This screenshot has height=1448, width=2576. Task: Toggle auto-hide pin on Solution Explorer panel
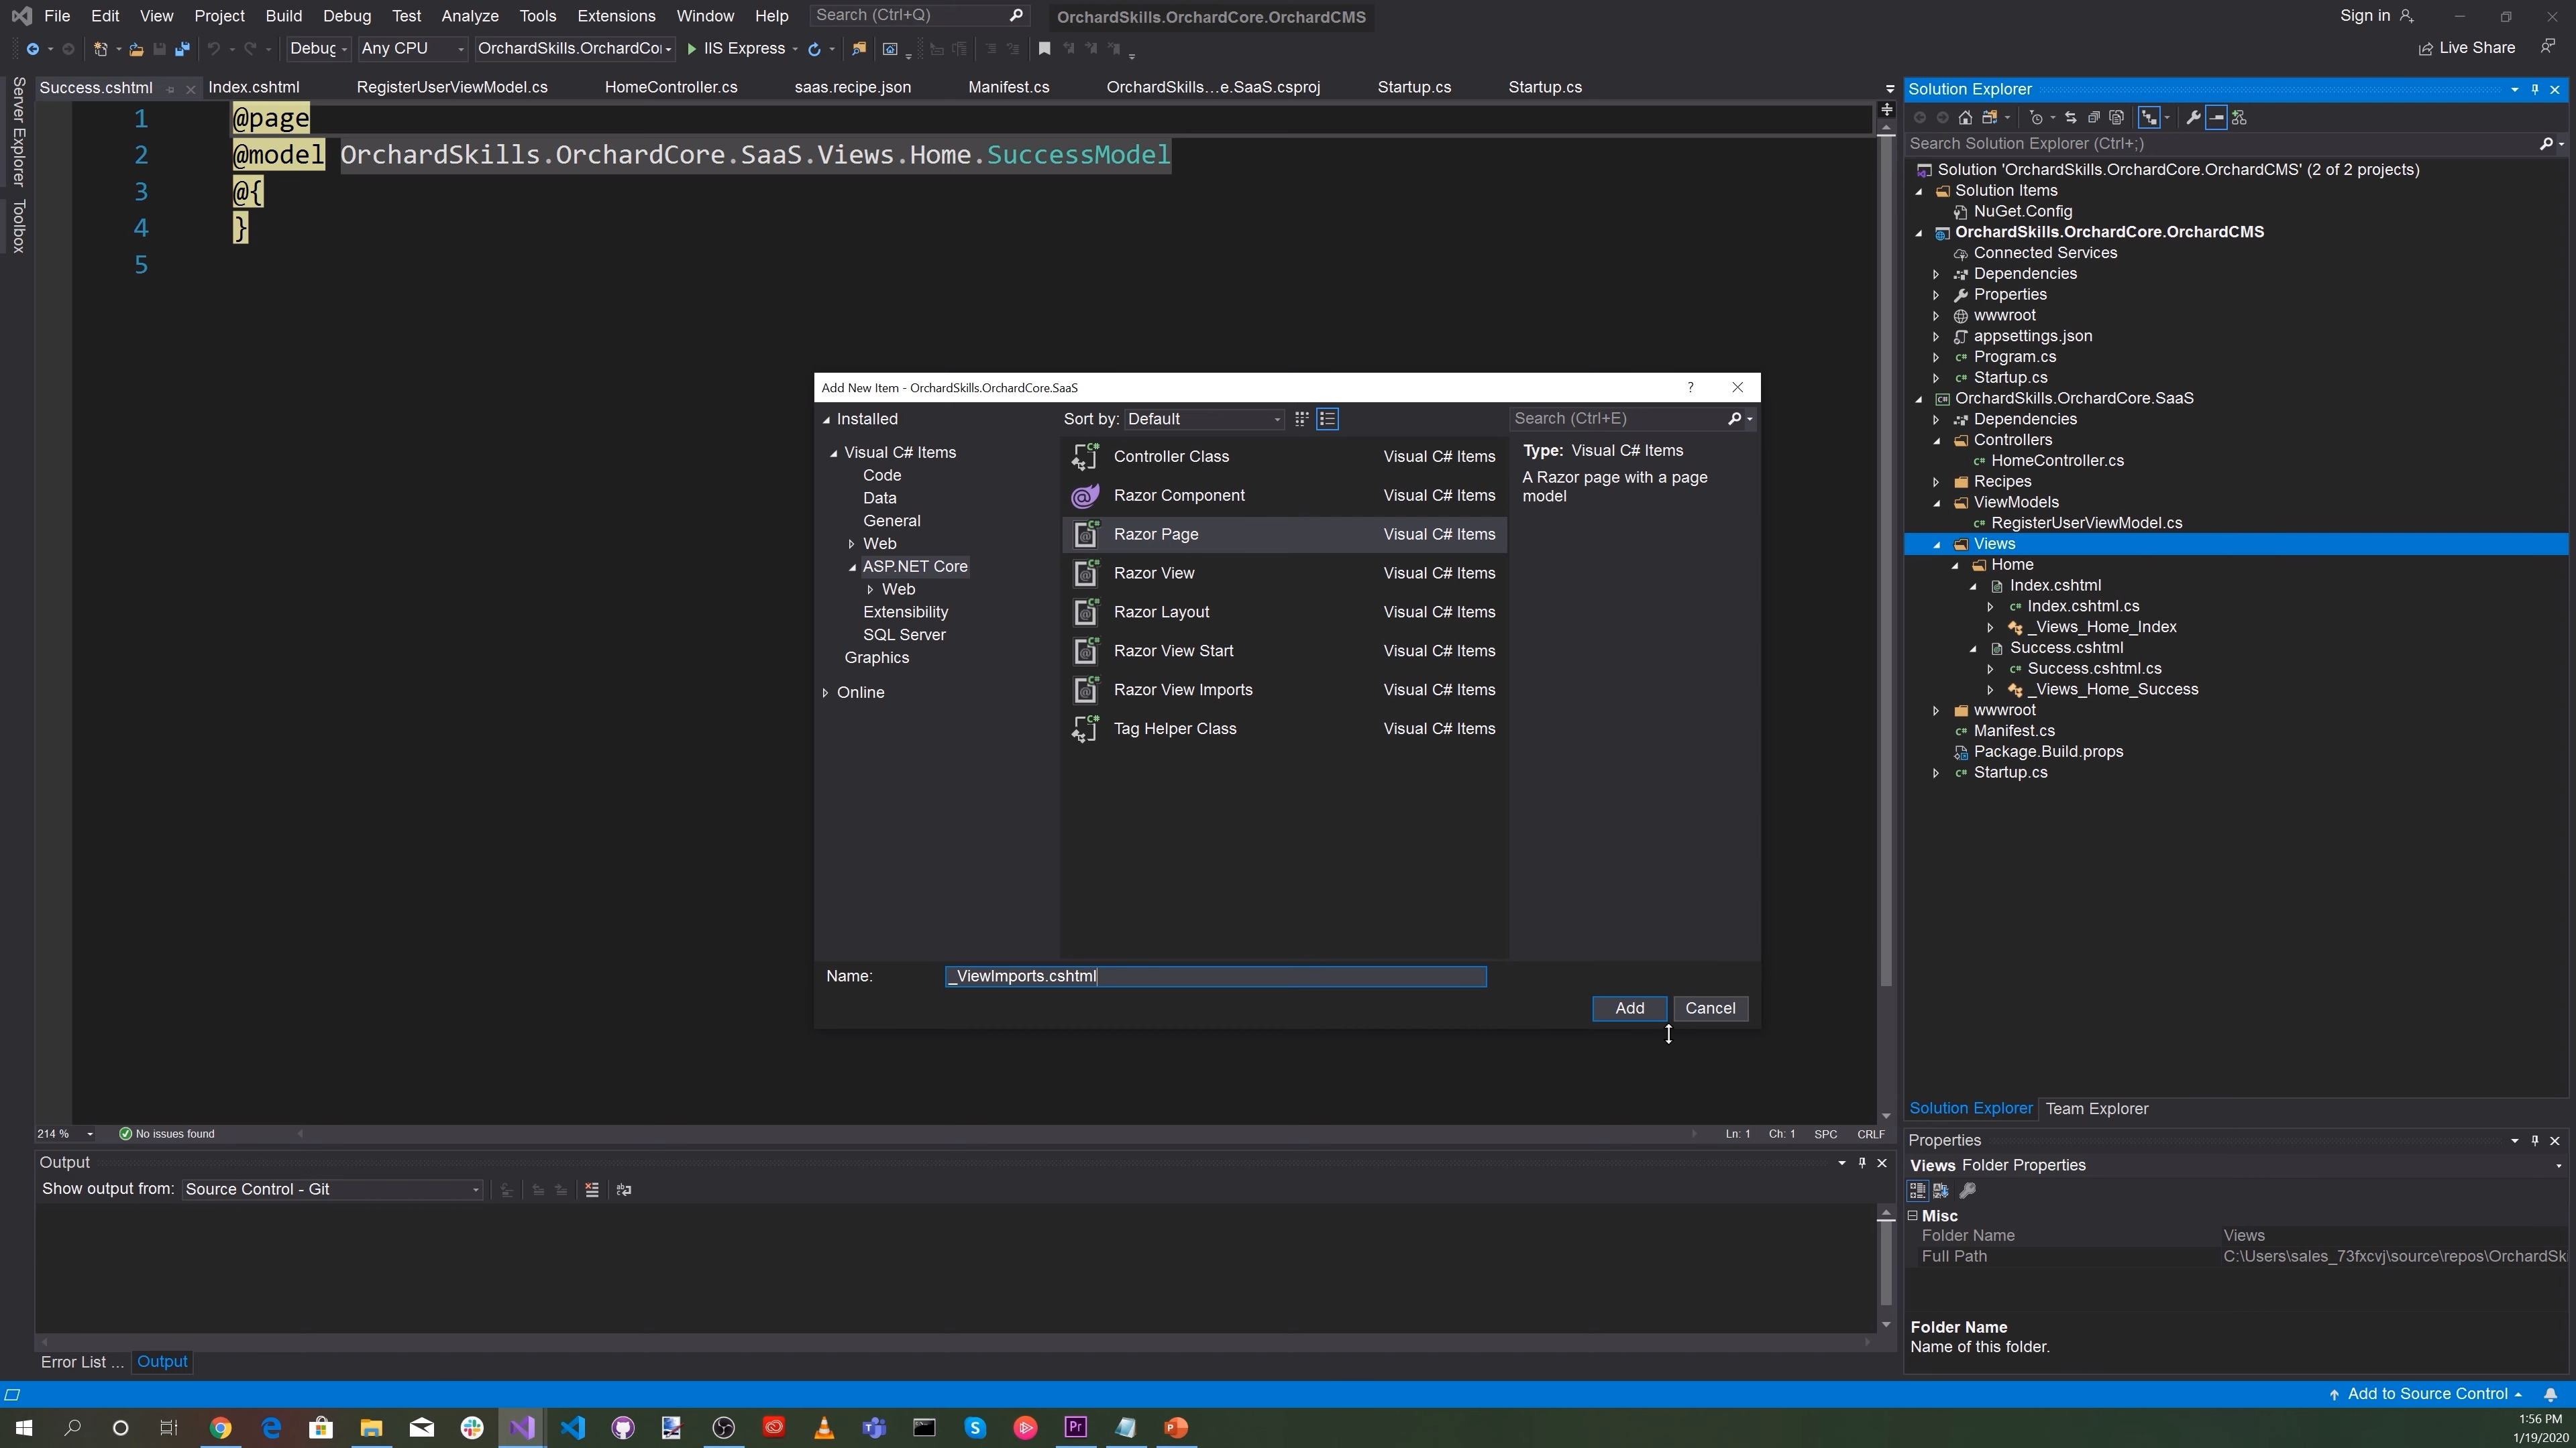[x=2535, y=90]
